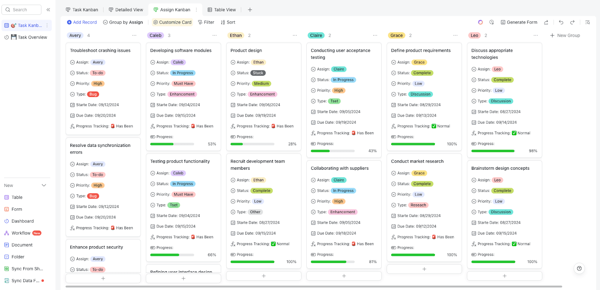Click the Bug type tag on Troubleshoot crashing issues
This screenshot has height=290, width=600.
point(93,94)
